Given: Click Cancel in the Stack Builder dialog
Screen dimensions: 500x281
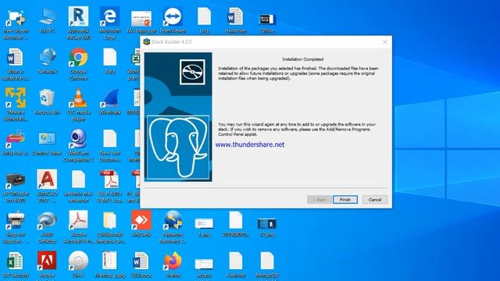Looking at the screenshot, I should [x=375, y=200].
